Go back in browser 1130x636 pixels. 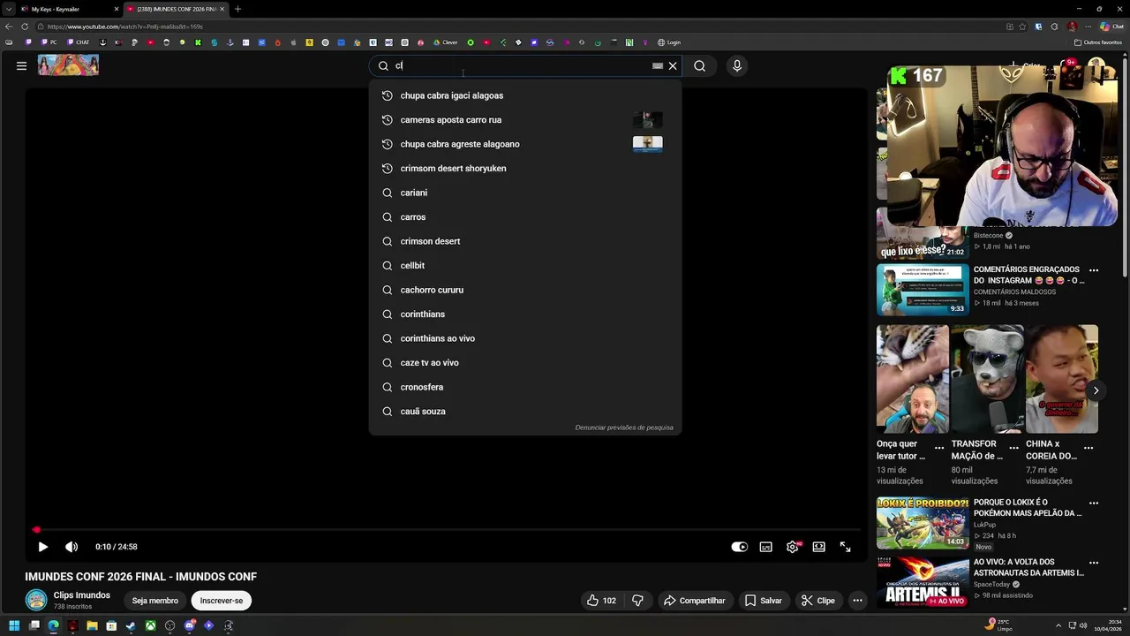coord(9,26)
